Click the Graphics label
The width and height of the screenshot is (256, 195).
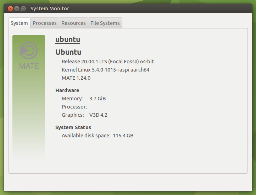(73, 115)
